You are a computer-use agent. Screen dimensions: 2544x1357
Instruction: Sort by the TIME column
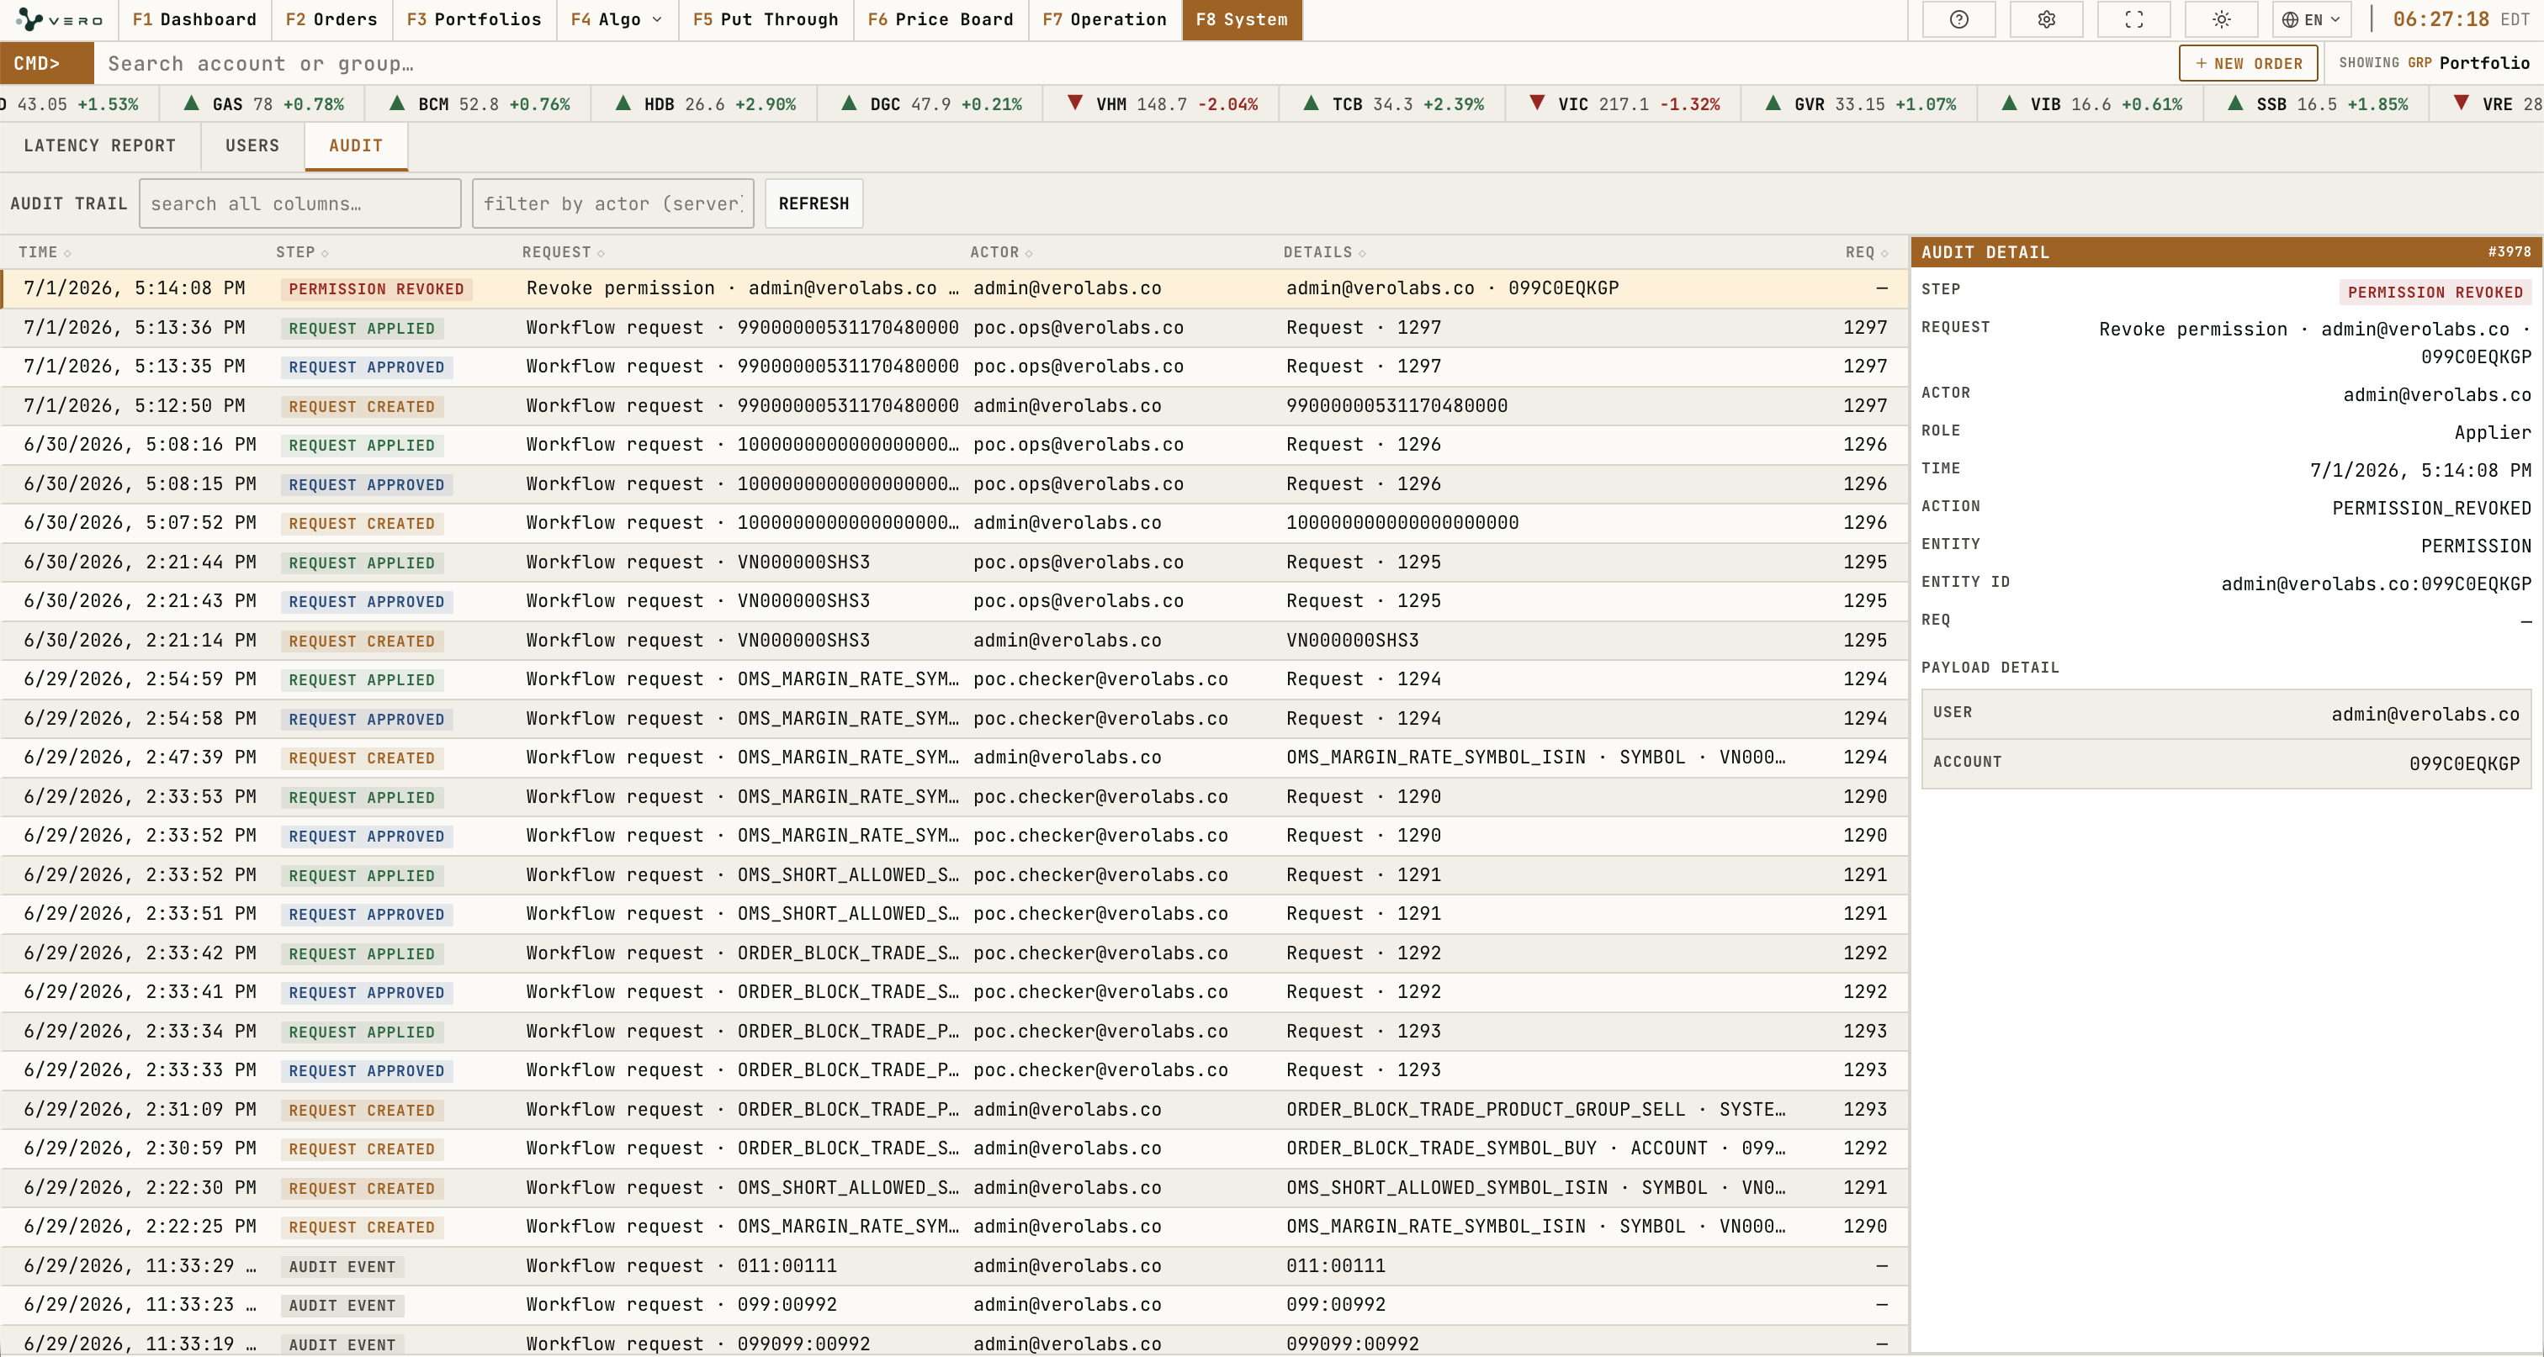[x=45, y=252]
